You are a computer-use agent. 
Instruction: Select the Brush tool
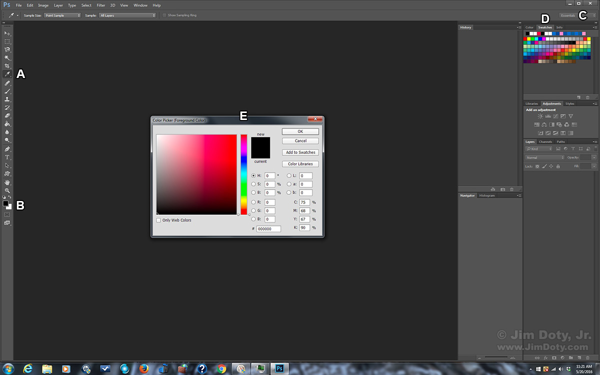(7, 91)
